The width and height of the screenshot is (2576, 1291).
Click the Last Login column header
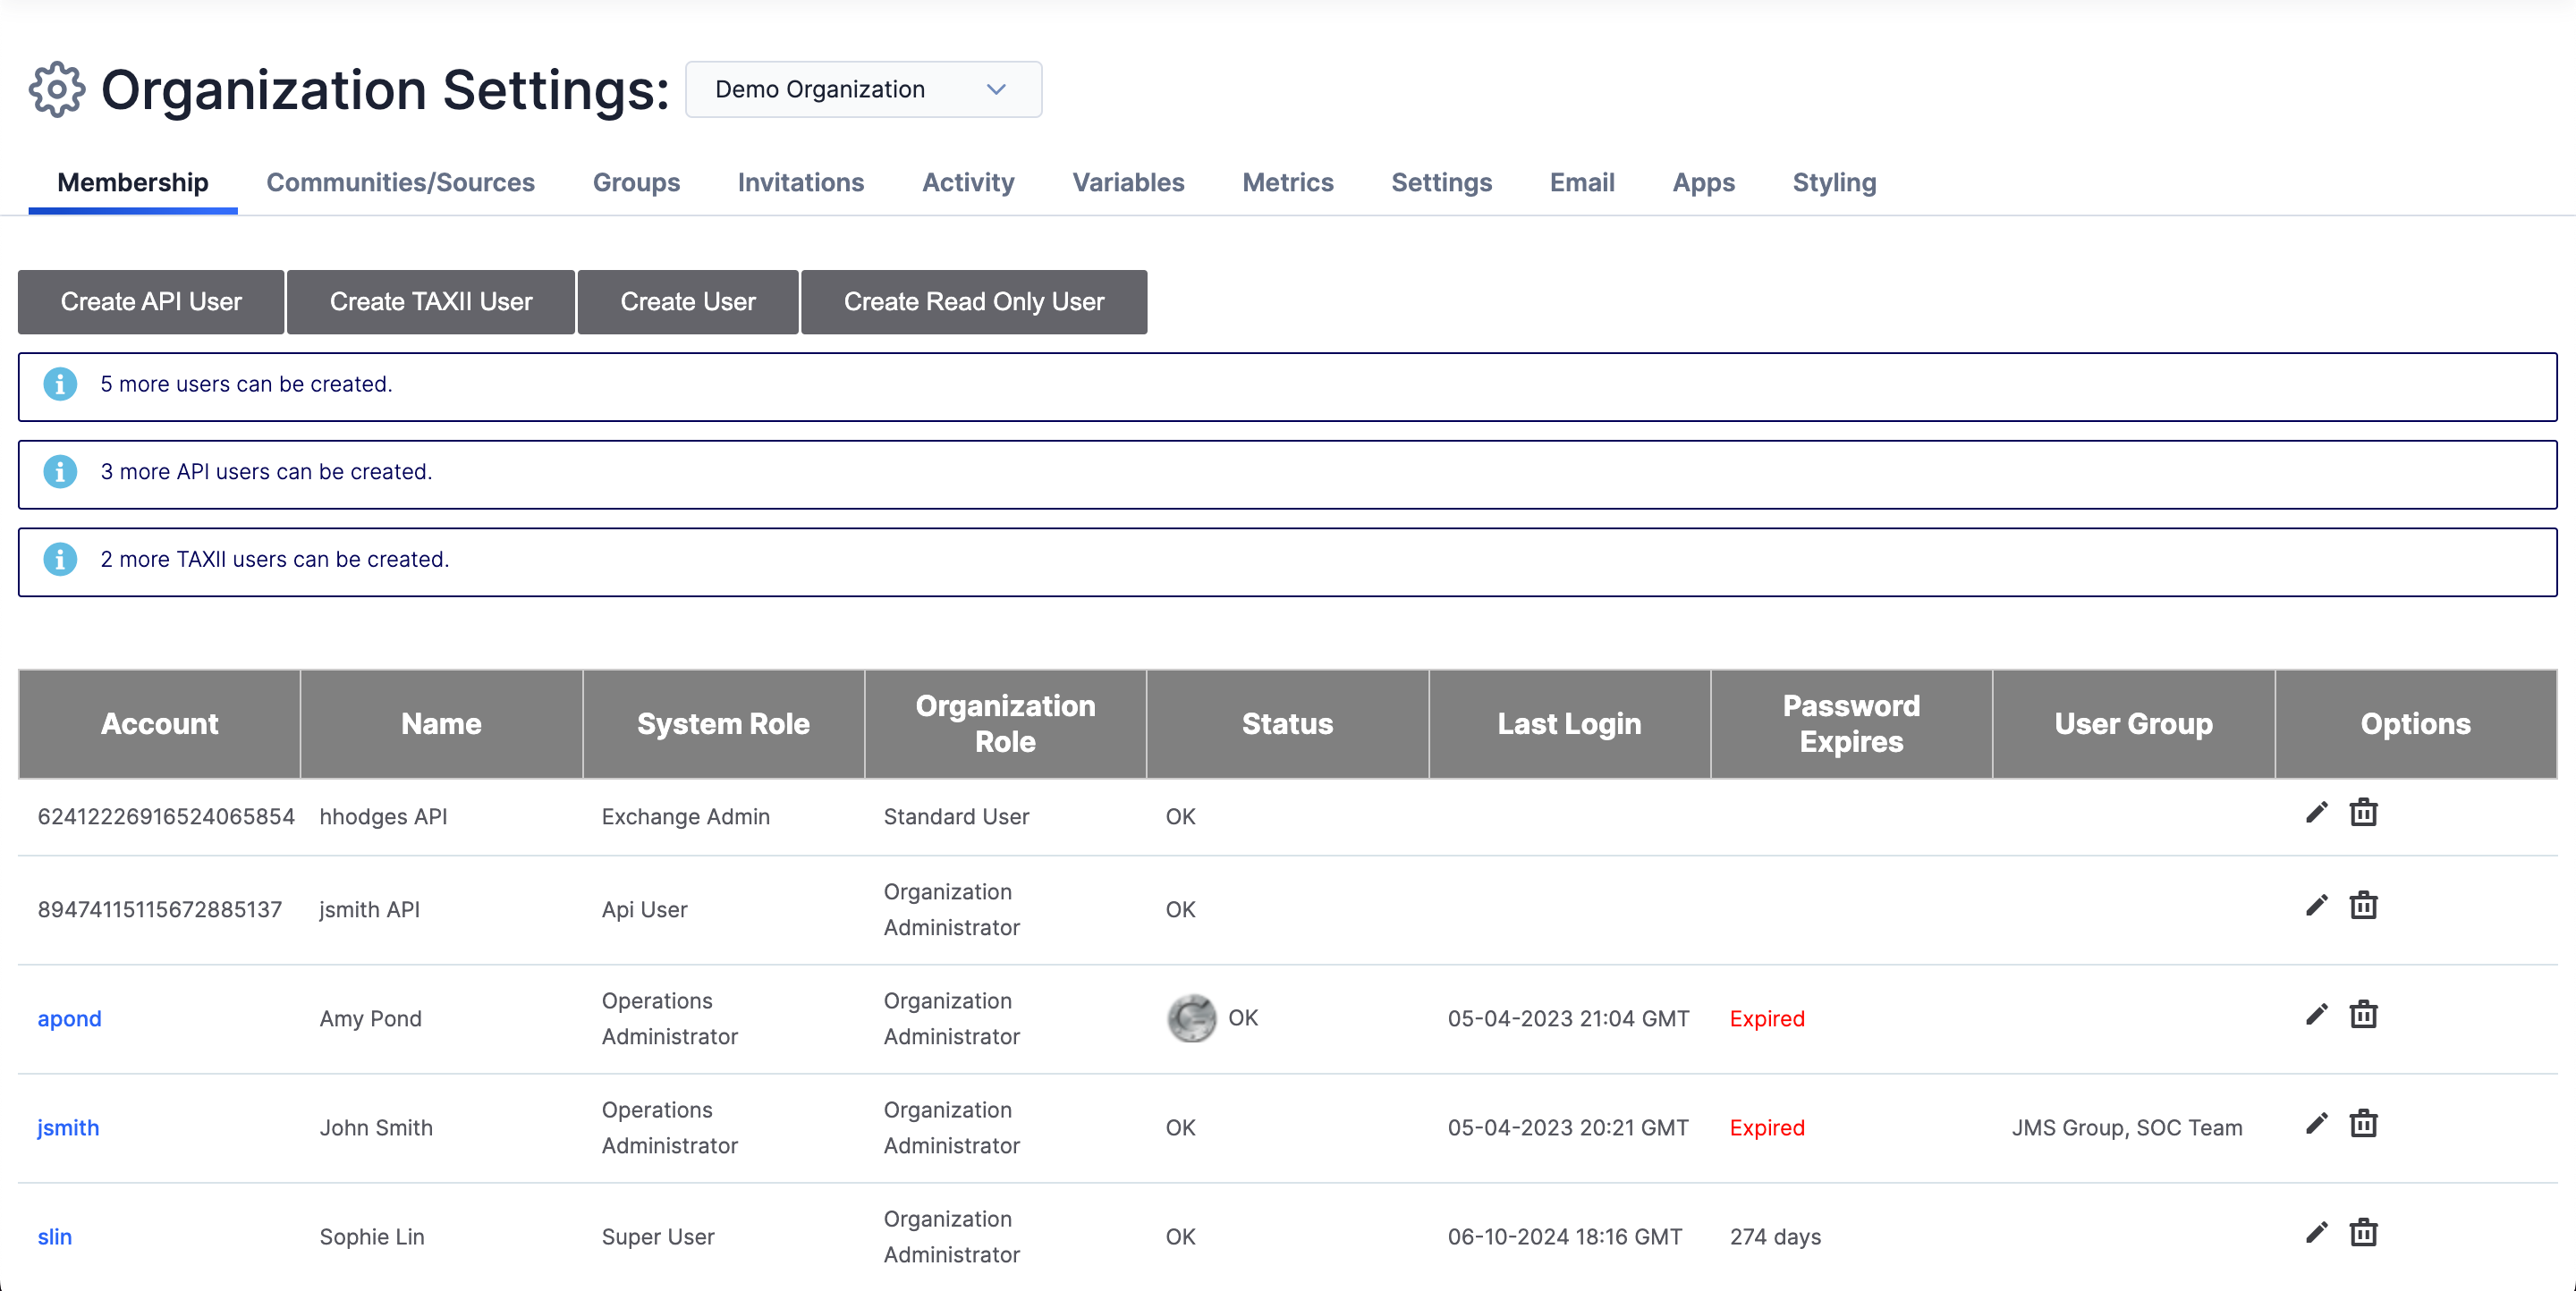click(1569, 723)
